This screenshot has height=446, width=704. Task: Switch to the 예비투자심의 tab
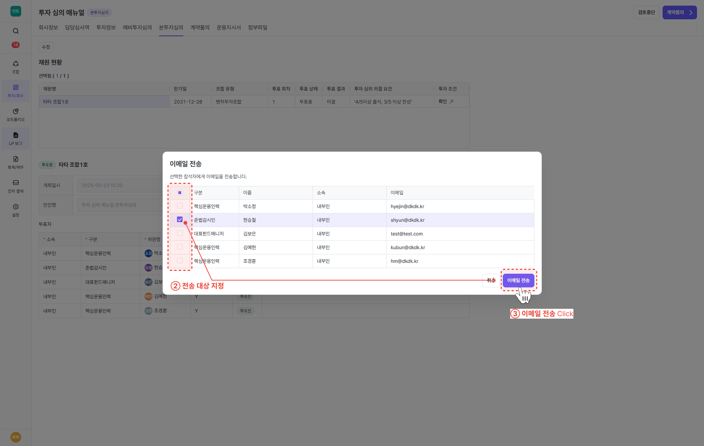click(x=137, y=27)
